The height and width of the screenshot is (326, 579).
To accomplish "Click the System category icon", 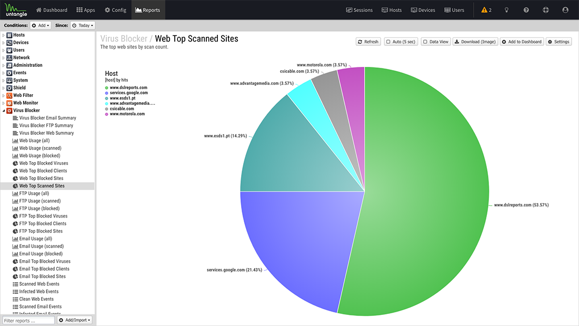I will [9, 80].
